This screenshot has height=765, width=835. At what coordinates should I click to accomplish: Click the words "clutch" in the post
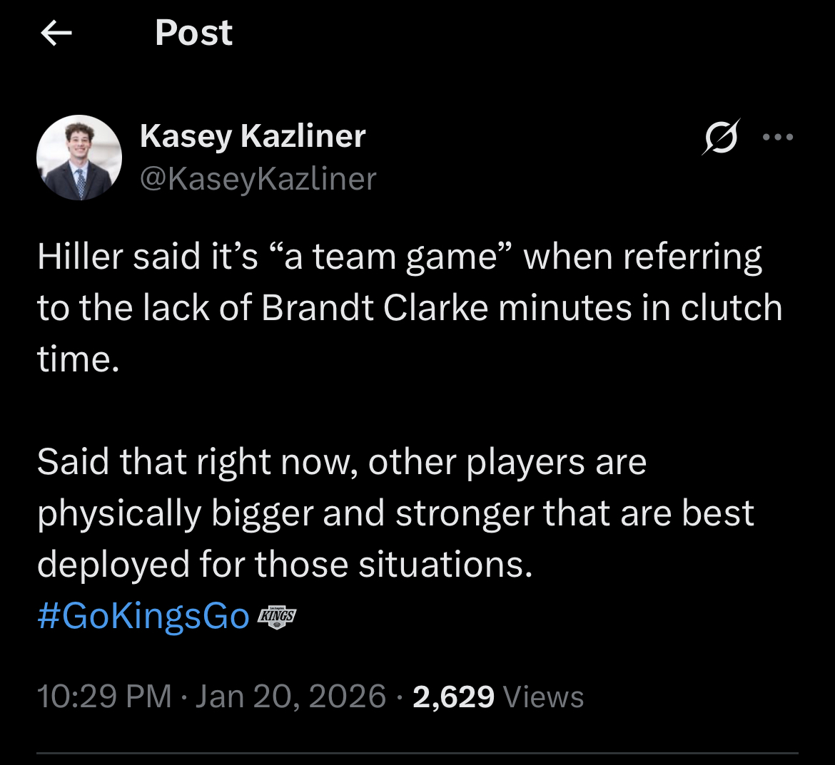coord(731,308)
